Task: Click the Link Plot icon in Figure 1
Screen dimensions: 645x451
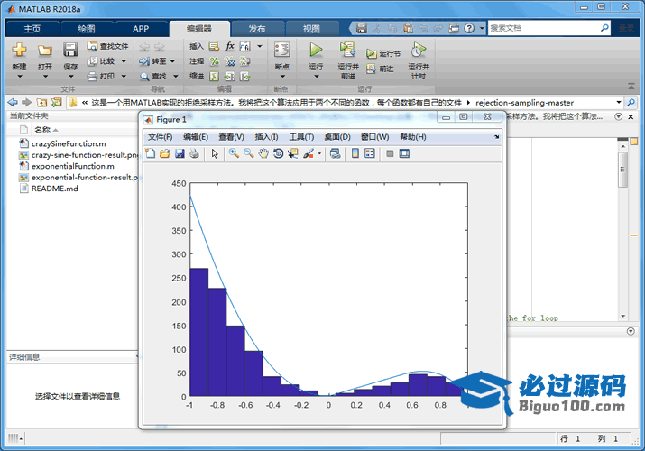Action: tap(336, 153)
